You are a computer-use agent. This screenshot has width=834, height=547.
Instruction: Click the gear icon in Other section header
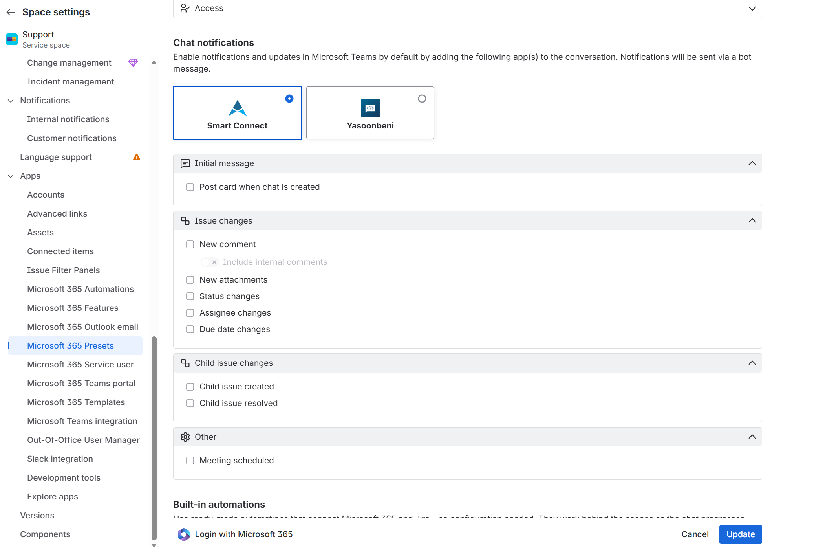(x=185, y=437)
